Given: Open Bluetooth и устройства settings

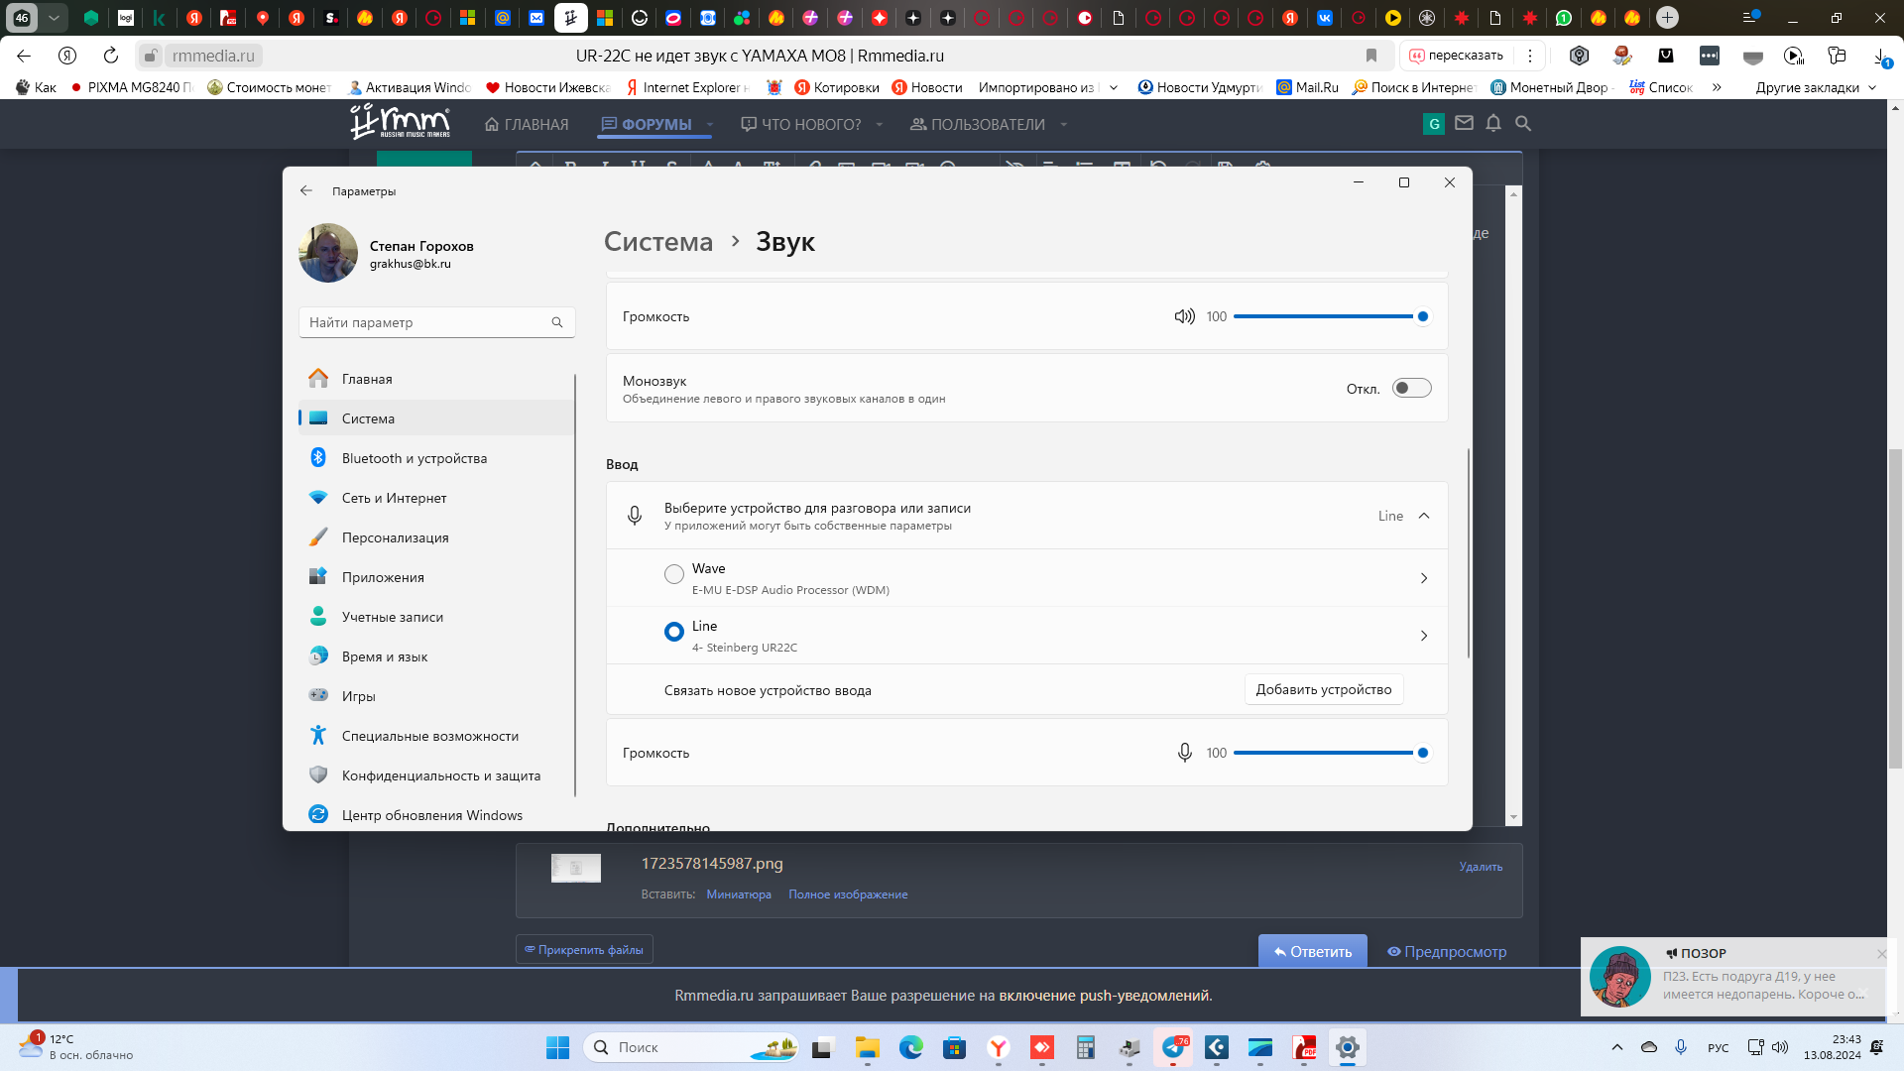Looking at the screenshot, I should coord(436,458).
